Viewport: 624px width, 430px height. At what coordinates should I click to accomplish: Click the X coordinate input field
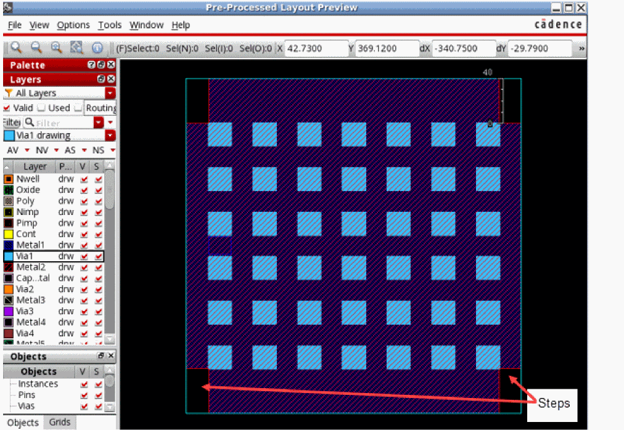pyautogui.click(x=316, y=48)
